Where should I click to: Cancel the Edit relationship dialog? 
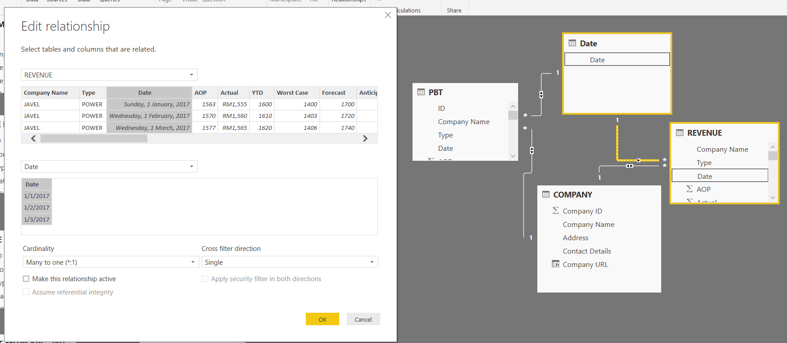(x=363, y=319)
